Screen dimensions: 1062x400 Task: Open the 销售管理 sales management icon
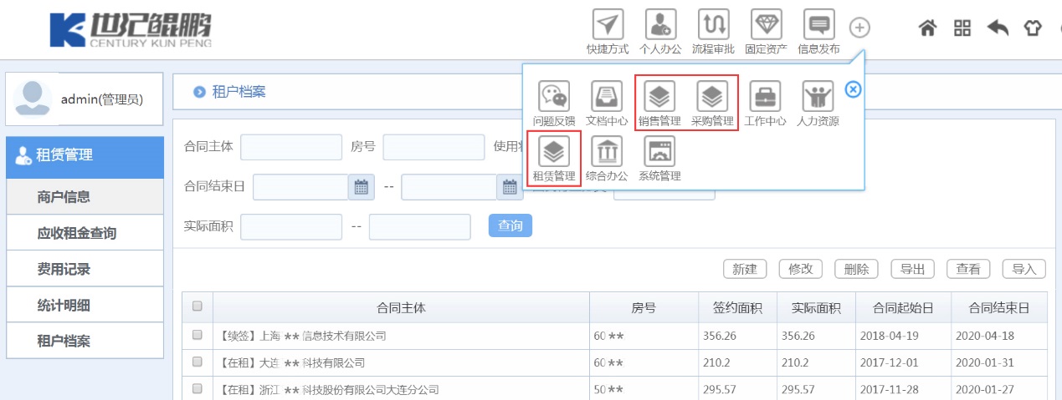click(659, 97)
